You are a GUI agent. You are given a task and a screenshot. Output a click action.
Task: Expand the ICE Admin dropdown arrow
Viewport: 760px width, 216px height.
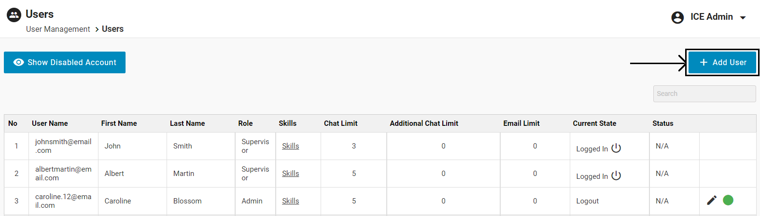click(743, 18)
